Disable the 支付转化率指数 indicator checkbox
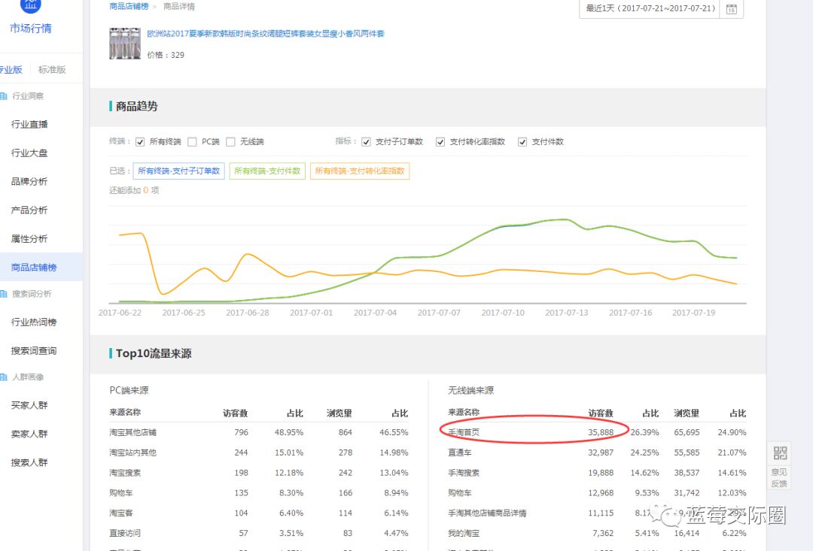 [x=440, y=141]
